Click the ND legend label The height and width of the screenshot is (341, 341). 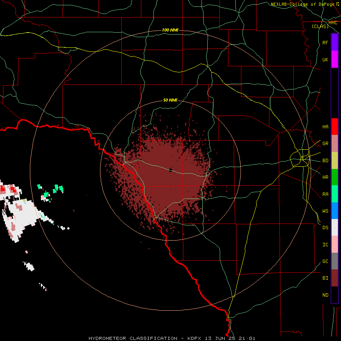tap(325, 295)
